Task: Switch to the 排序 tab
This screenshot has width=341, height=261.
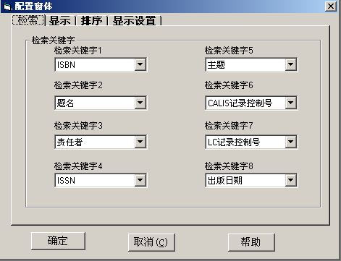Action: point(91,21)
